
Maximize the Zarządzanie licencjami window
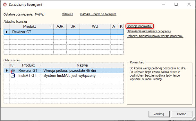click(x=176, y=5)
